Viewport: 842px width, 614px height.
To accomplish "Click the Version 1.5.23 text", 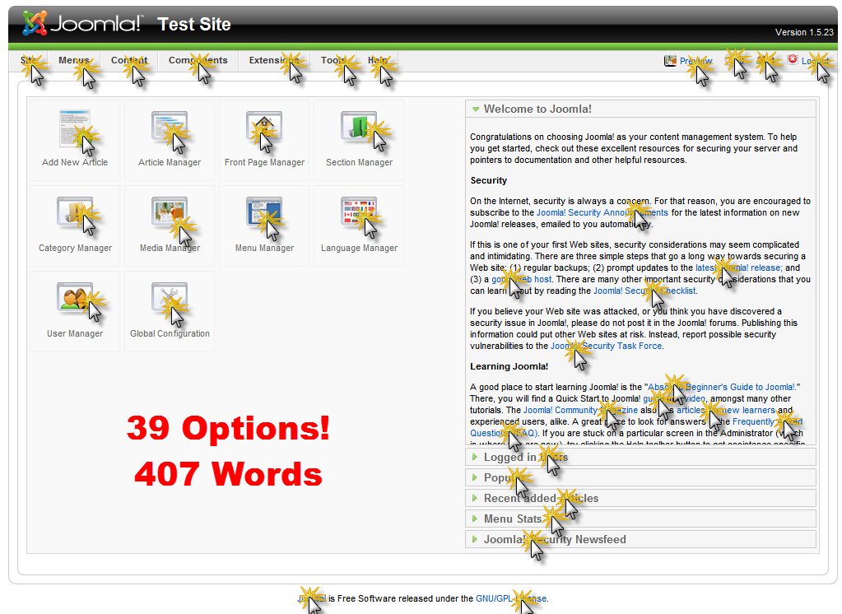I will [804, 32].
